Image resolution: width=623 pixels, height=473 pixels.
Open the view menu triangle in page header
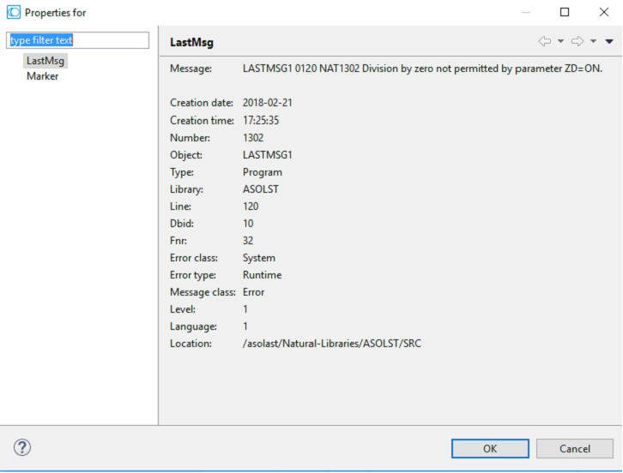(608, 41)
